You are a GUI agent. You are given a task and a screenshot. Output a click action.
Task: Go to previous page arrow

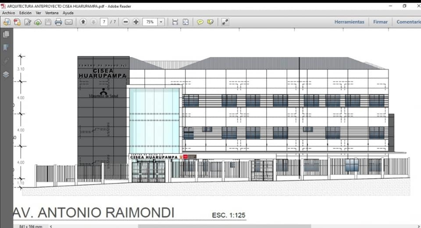pos(83,22)
